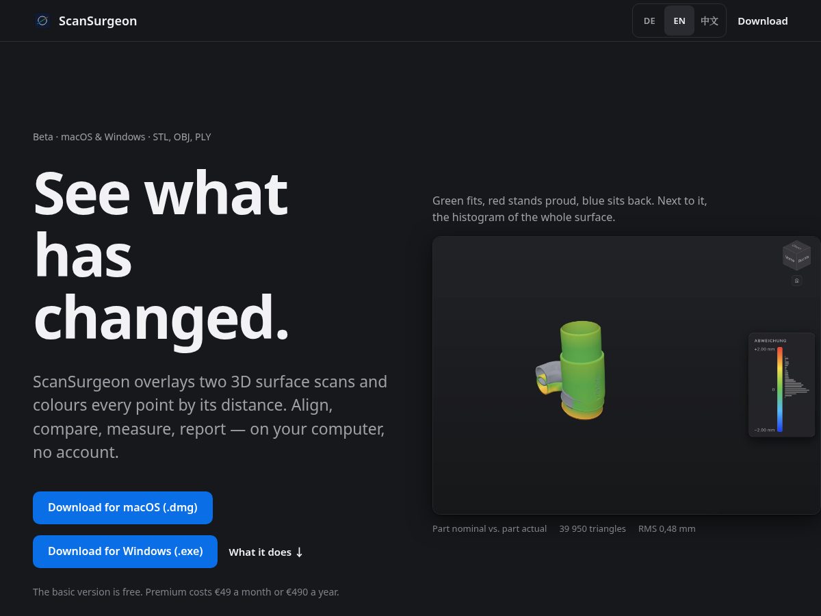Screen dimensions: 821x616
Task: Click the −2.00 mm scale label
Action: pos(764,430)
